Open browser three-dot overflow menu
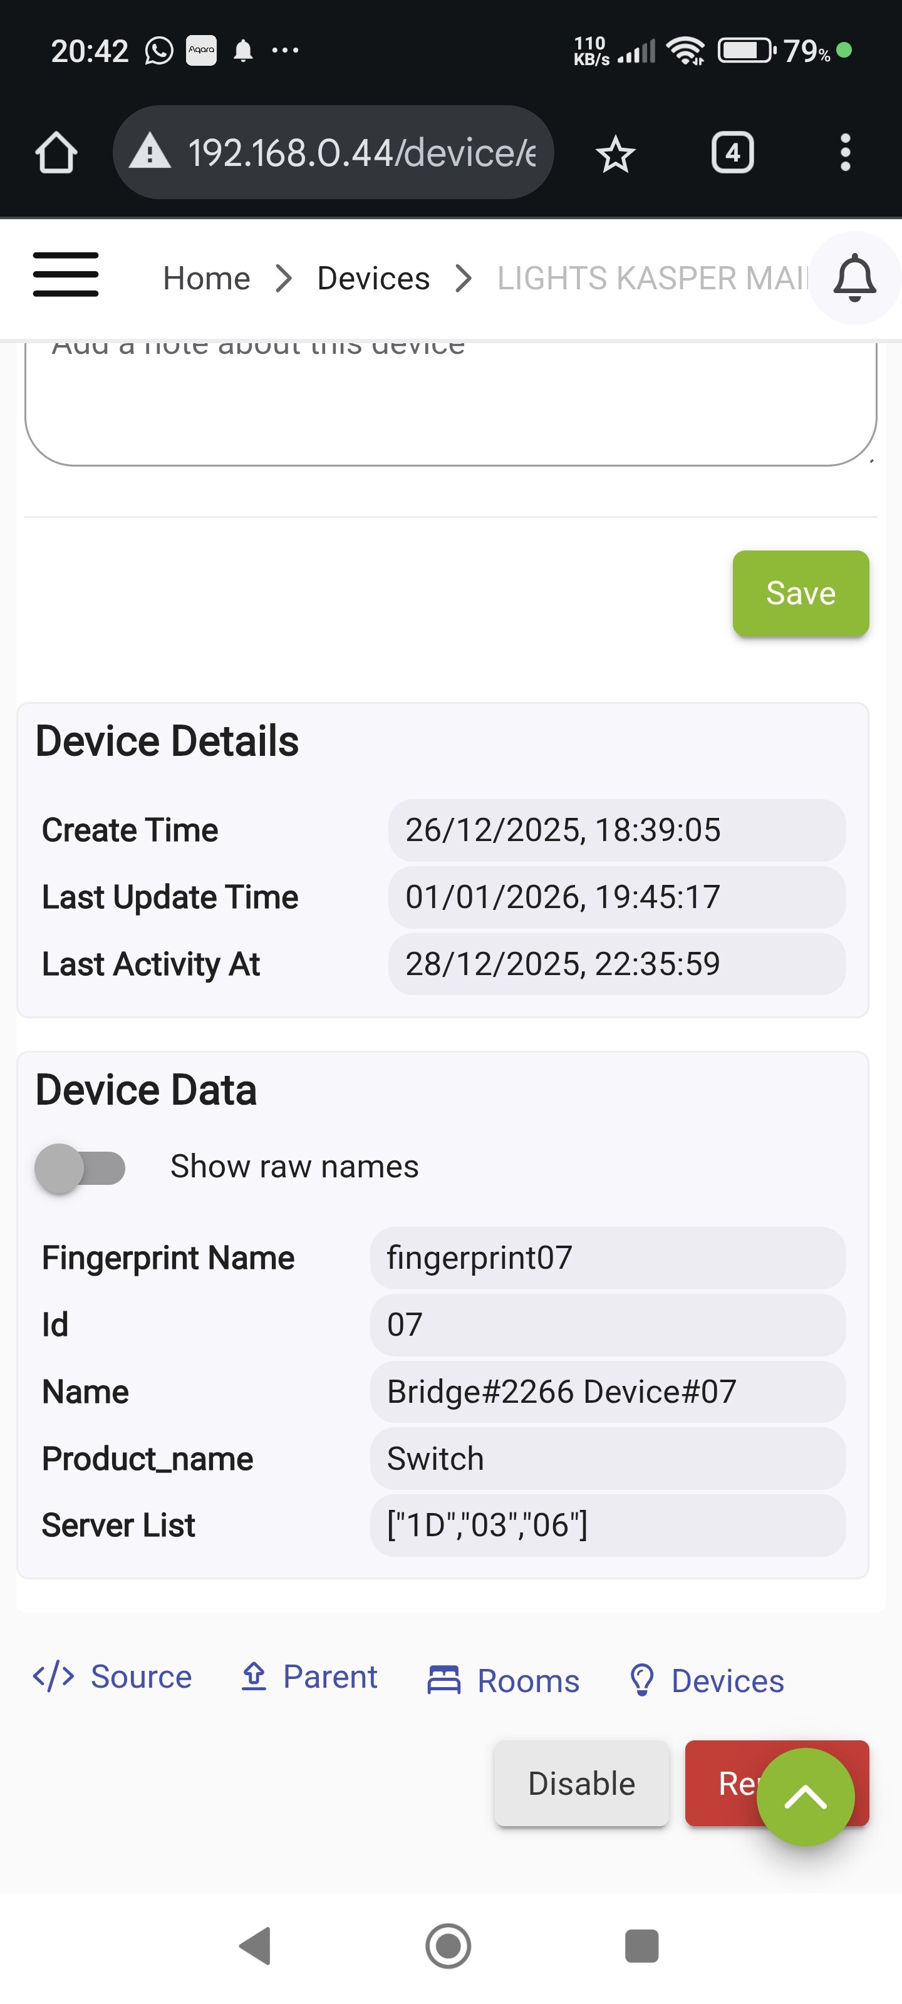Screen dimensions: 902x2004 tap(844, 152)
